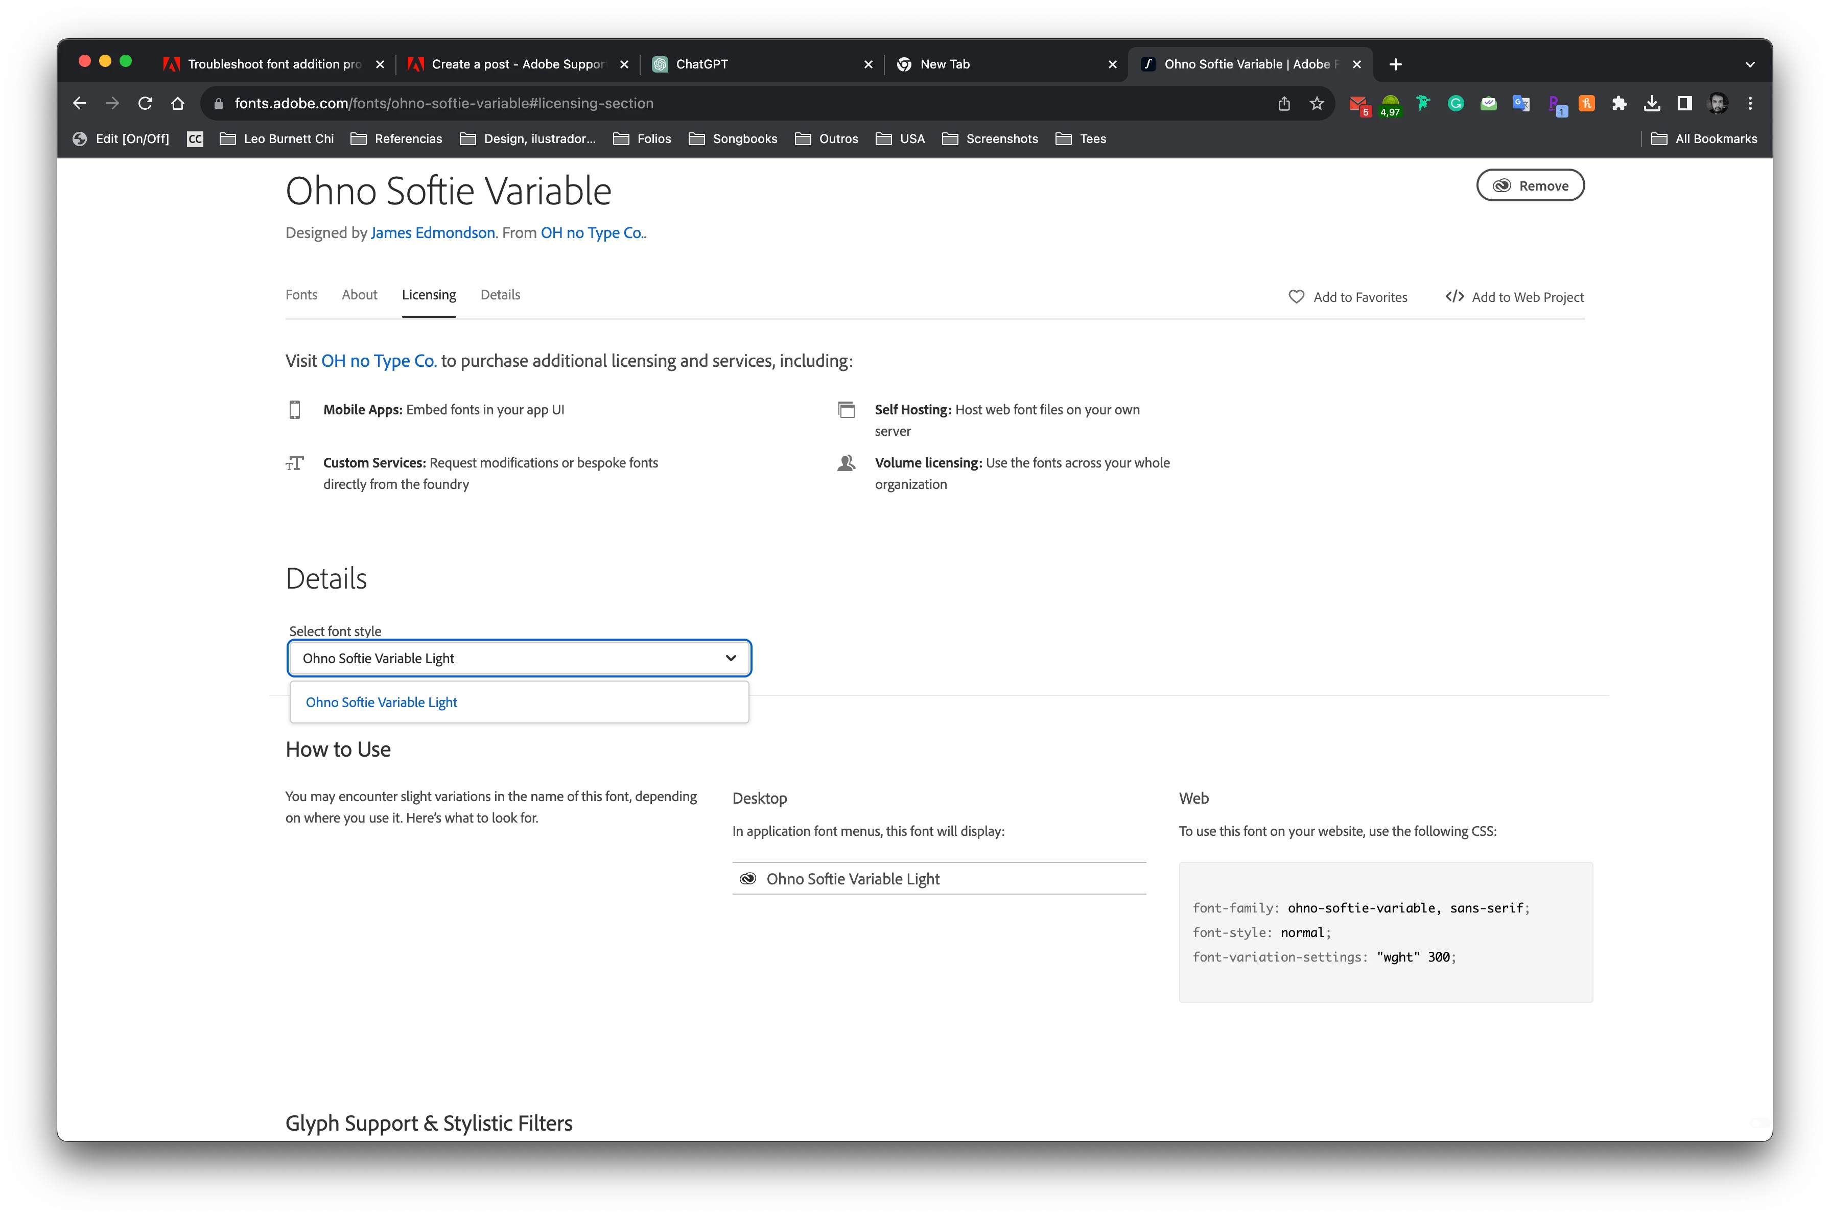Click the Grammarly extension icon
The image size is (1830, 1217).
pyautogui.click(x=1456, y=103)
